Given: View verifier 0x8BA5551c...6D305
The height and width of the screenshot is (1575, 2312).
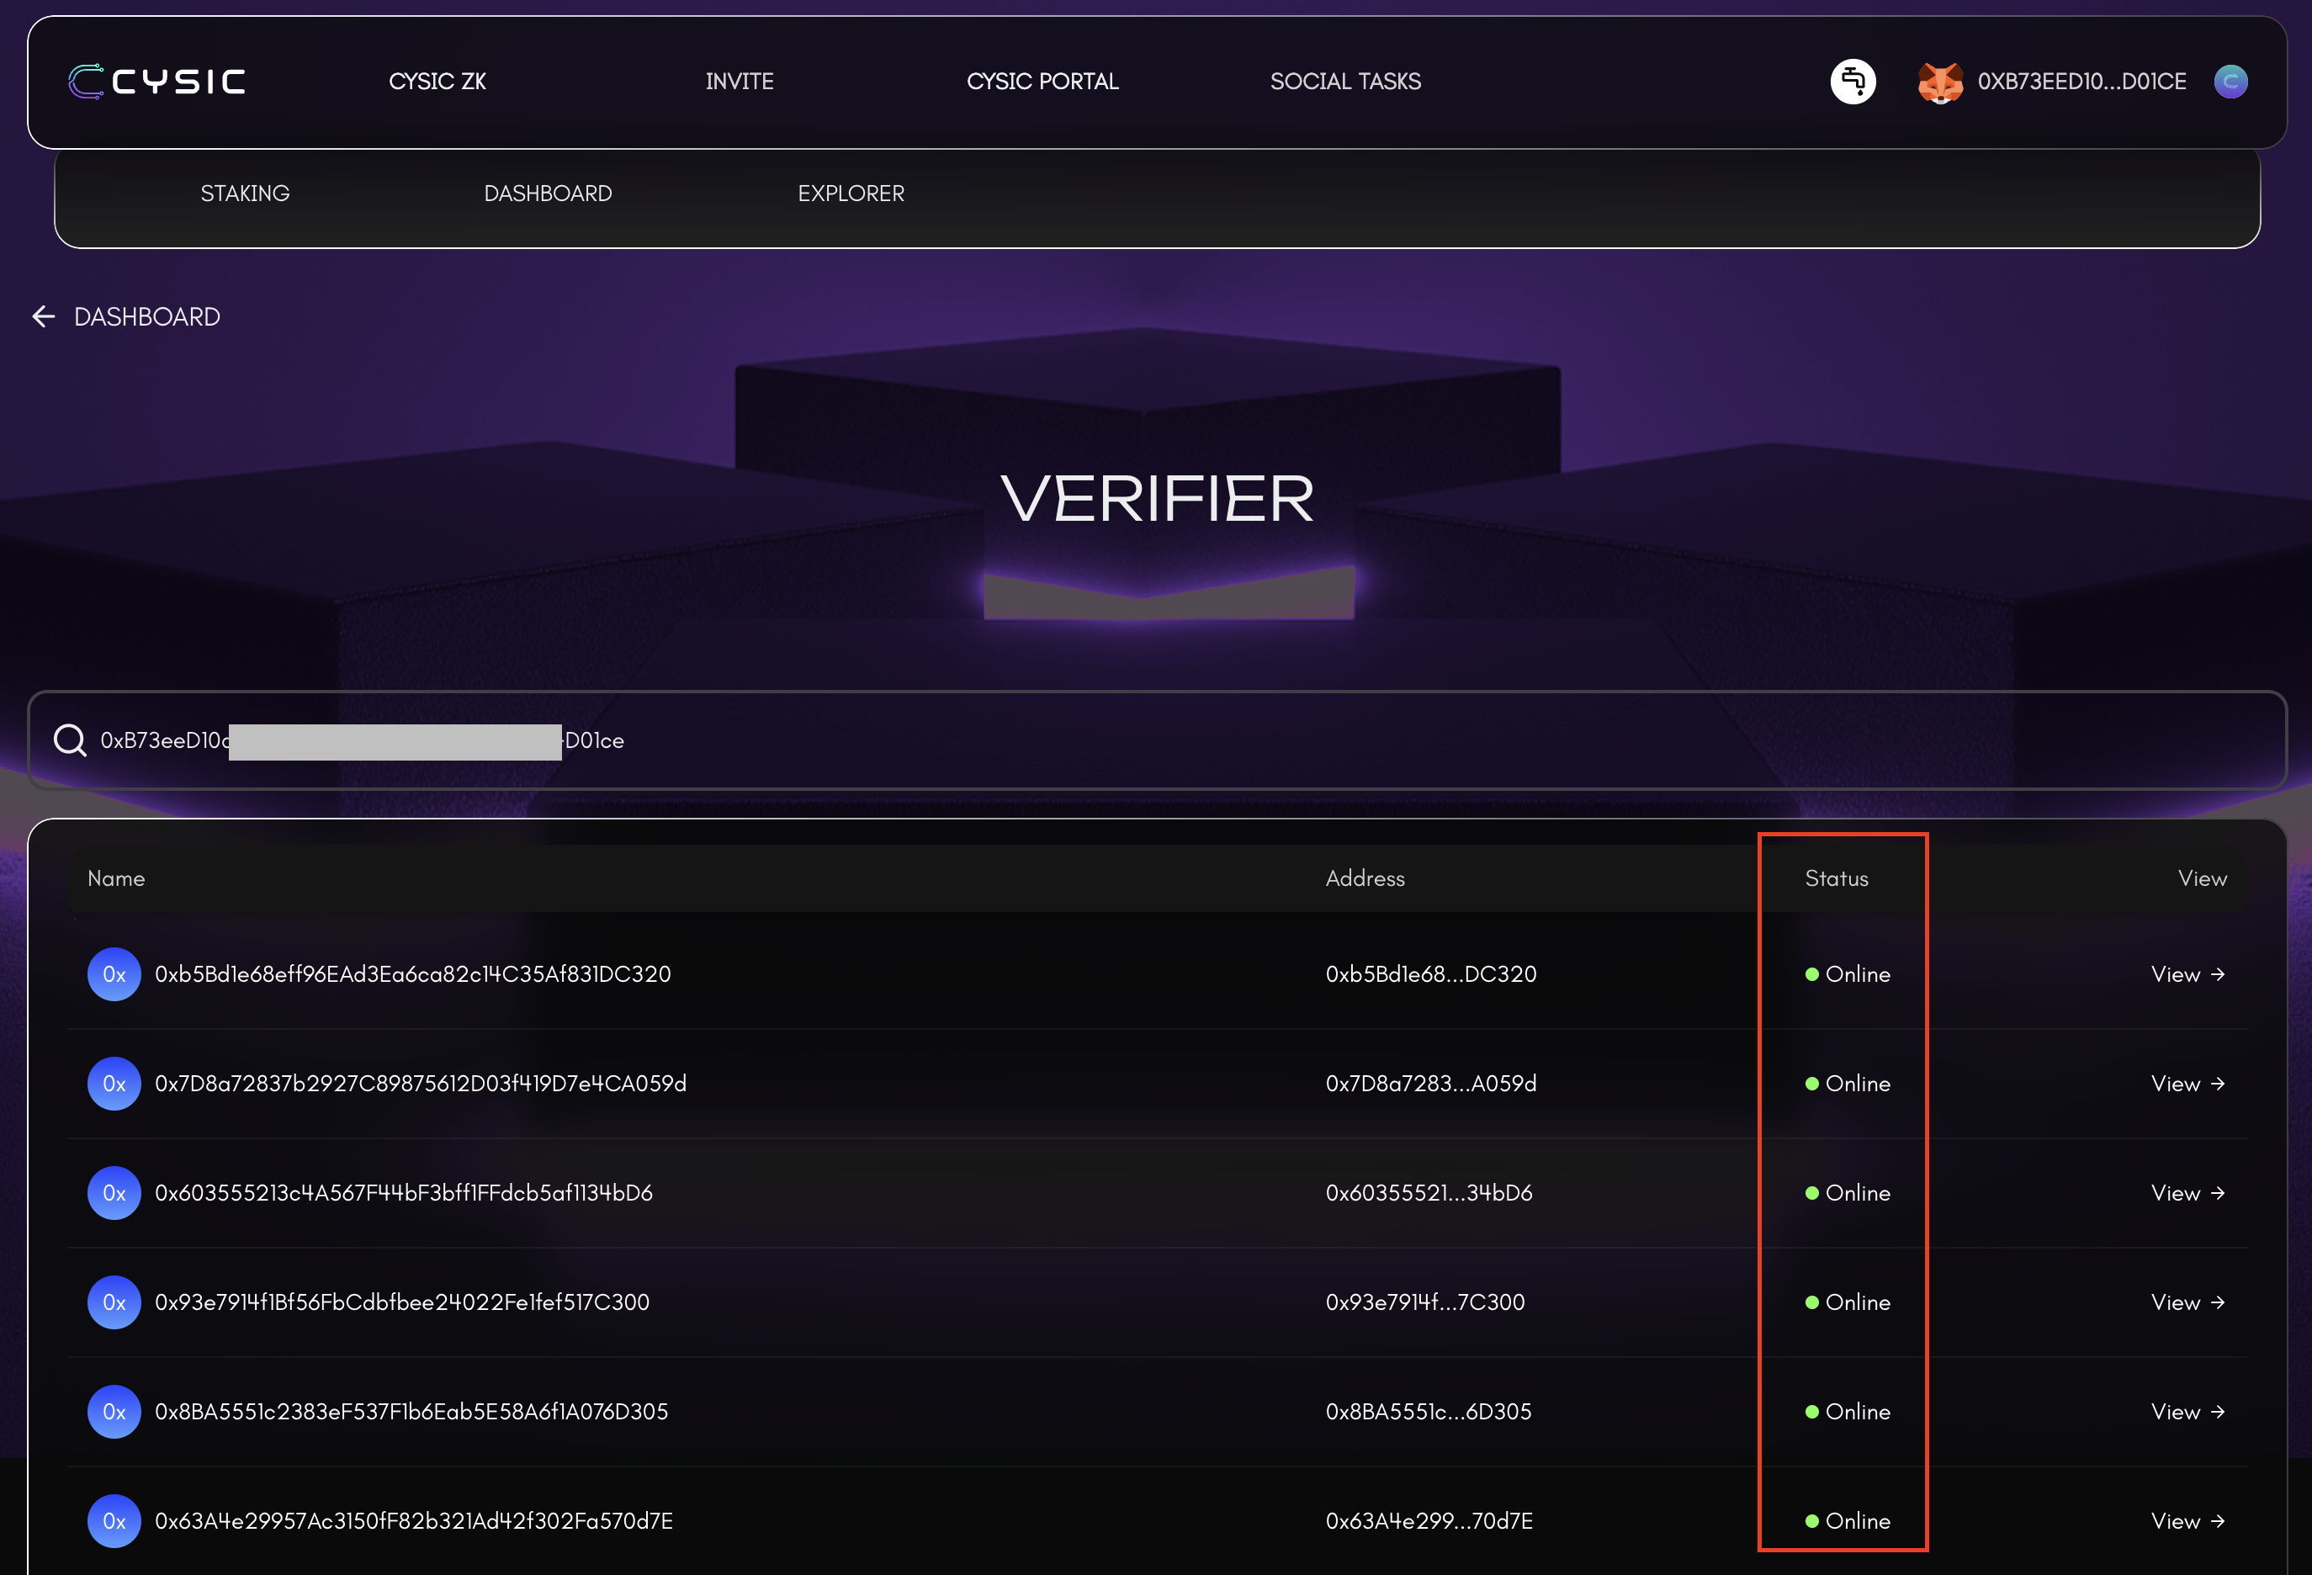Looking at the screenshot, I should [x=2187, y=1412].
